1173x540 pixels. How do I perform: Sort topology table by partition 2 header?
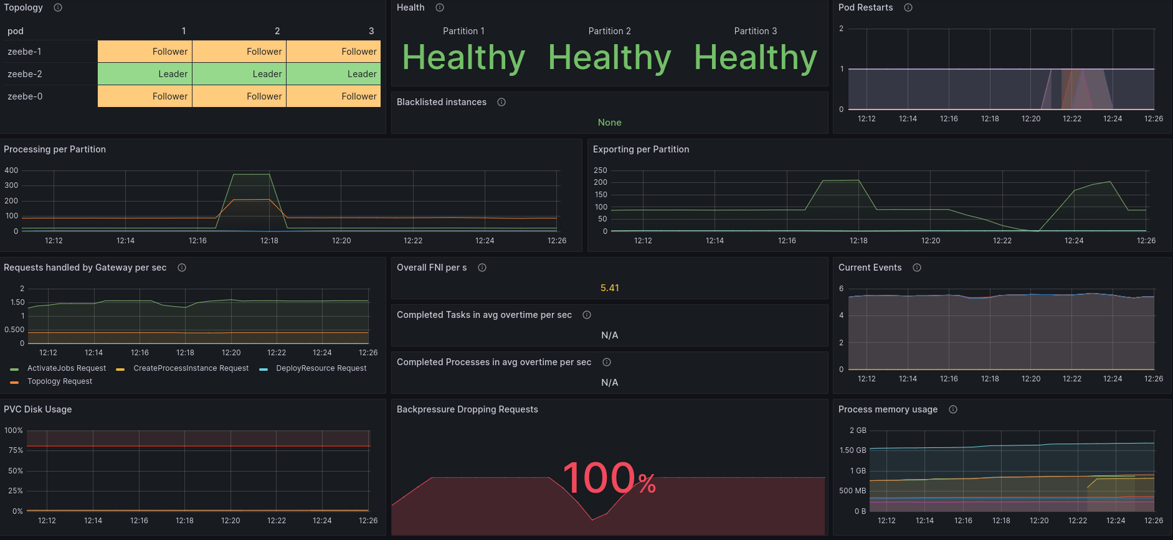[277, 31]
